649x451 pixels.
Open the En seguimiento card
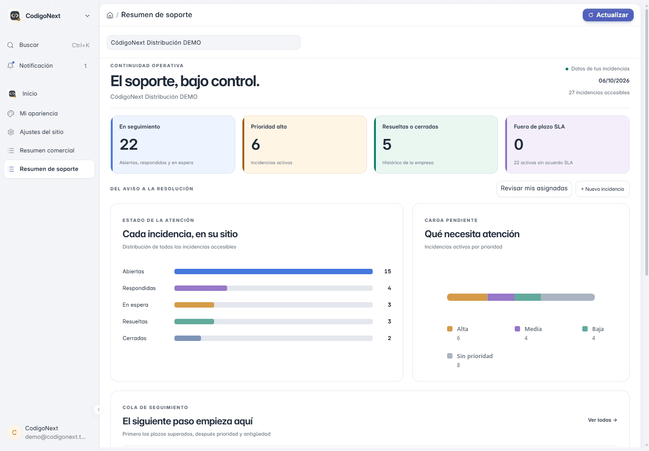(x=173, y=144)
